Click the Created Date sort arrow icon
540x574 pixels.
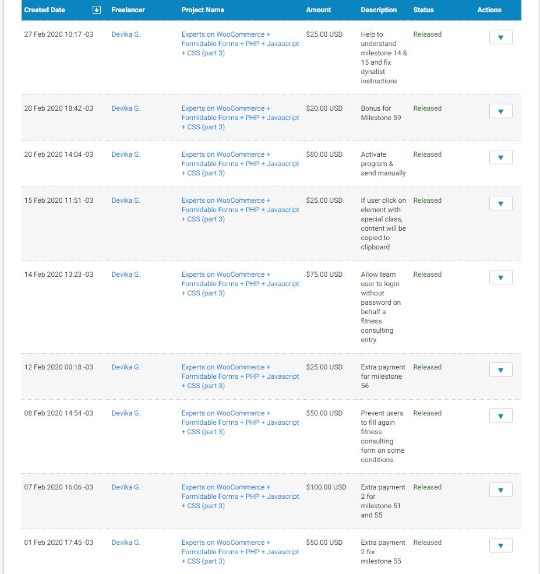click(97, 10)
